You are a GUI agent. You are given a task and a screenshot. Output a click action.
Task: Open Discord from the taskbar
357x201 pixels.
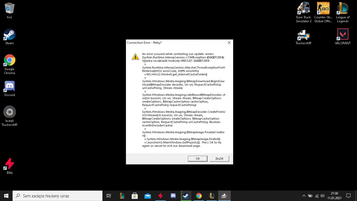pos(173,196)
